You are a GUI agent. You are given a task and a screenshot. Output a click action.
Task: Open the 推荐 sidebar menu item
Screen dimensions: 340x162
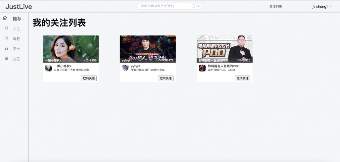tap(17, 19)
